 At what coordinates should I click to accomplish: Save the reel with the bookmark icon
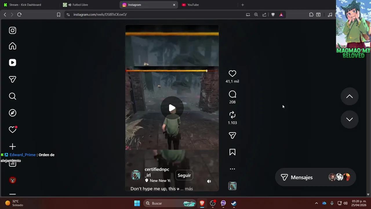[x=232, y=152]
